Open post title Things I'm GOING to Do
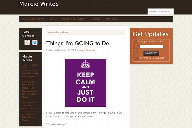 (78, 44)
